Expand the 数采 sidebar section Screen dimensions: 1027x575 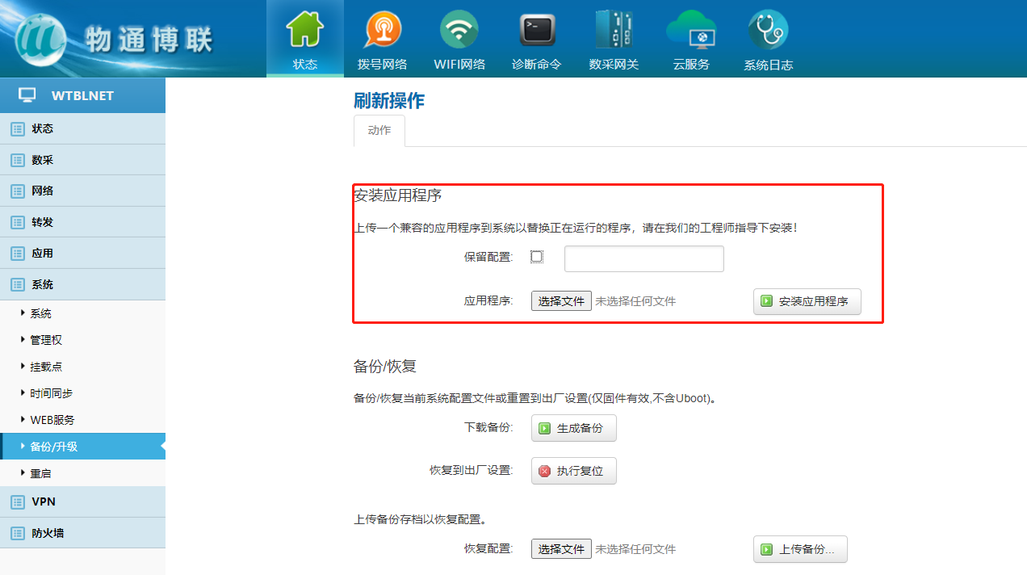point(42,160)
